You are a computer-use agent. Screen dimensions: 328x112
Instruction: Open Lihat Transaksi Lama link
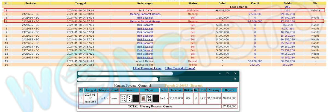point(147,68)
